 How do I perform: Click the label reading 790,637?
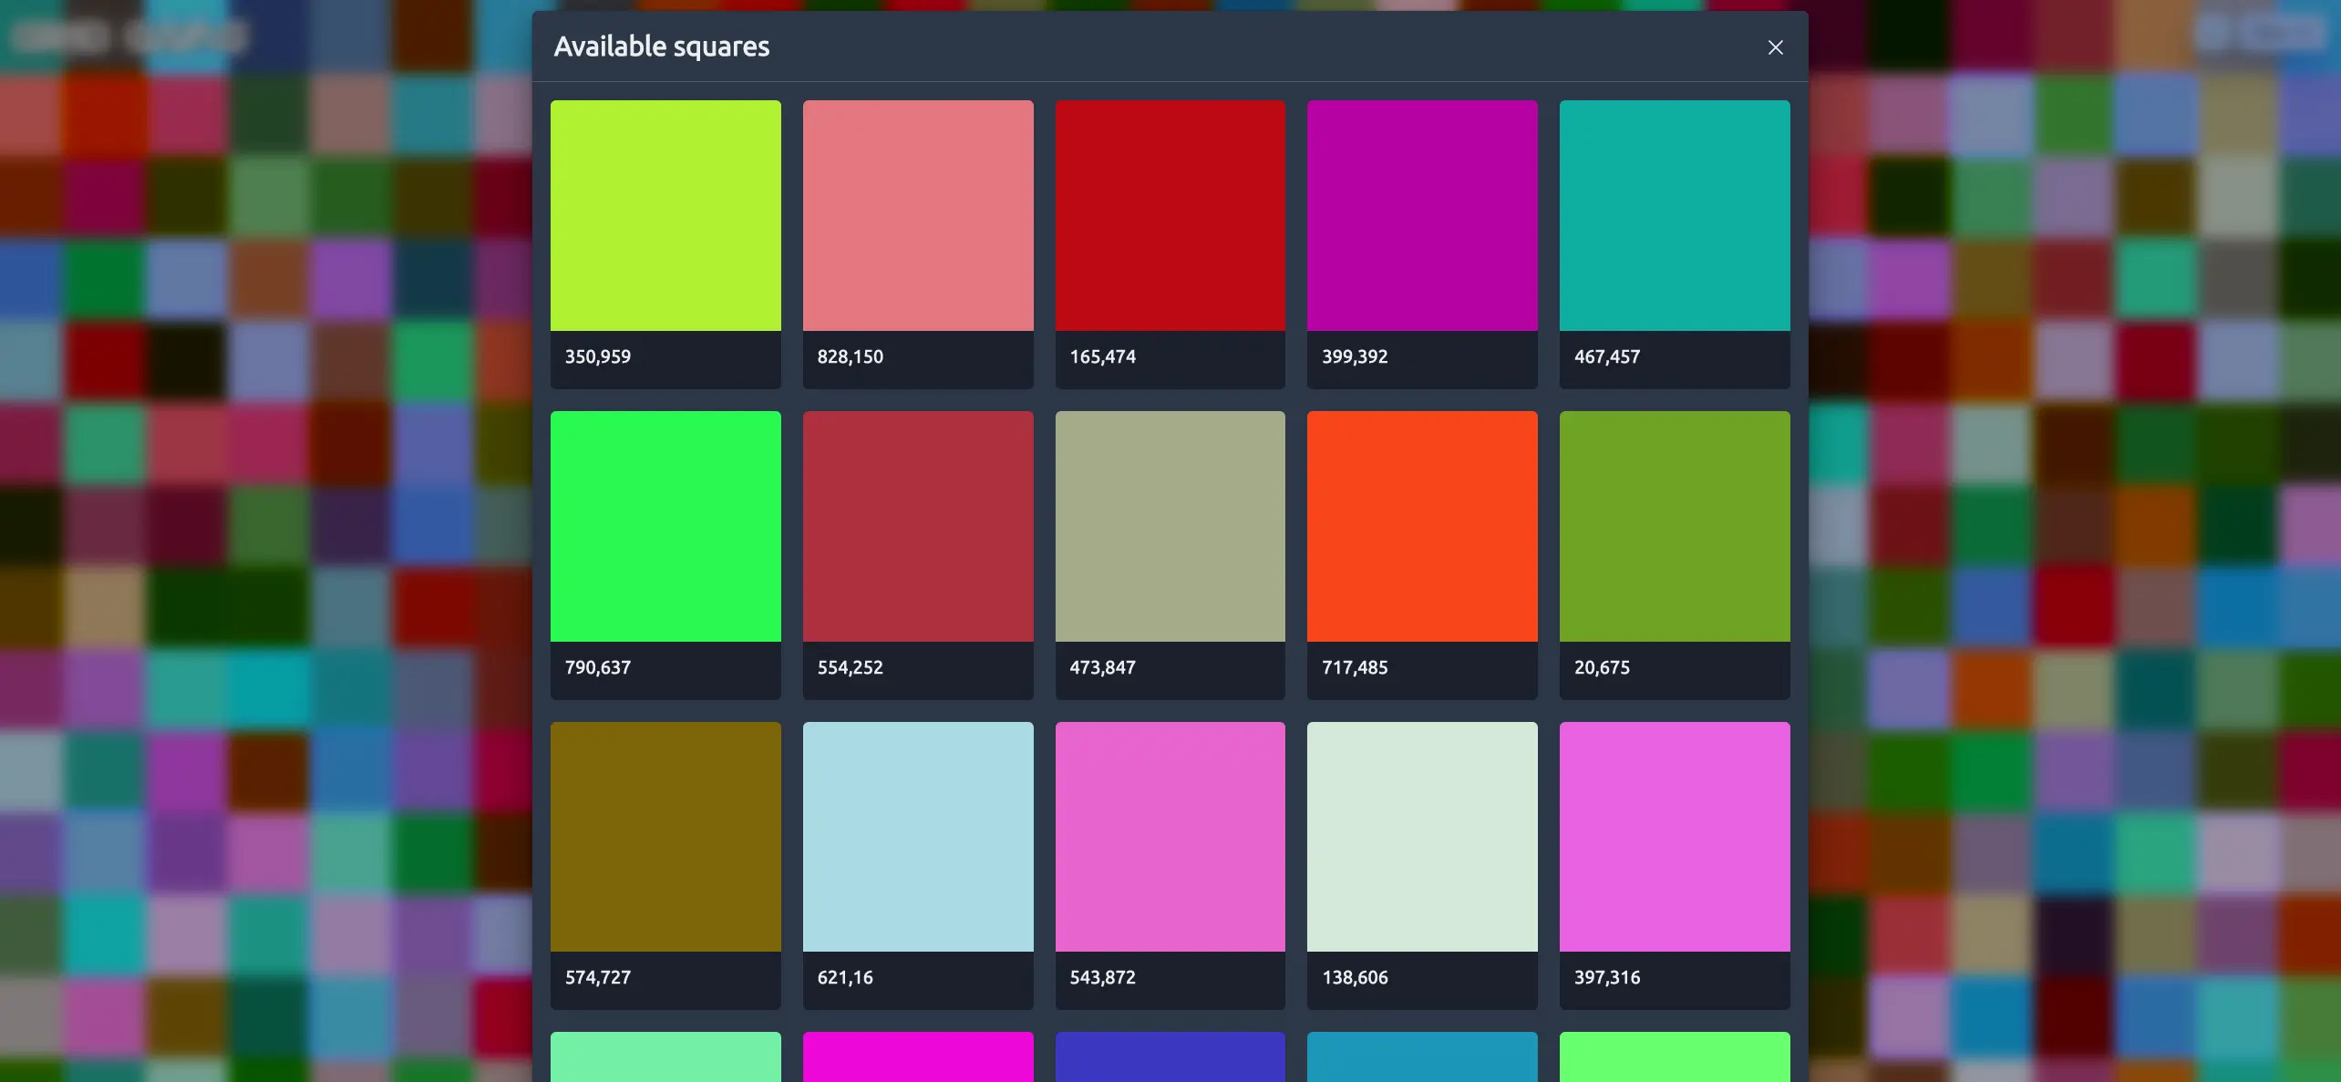point(598,667)
